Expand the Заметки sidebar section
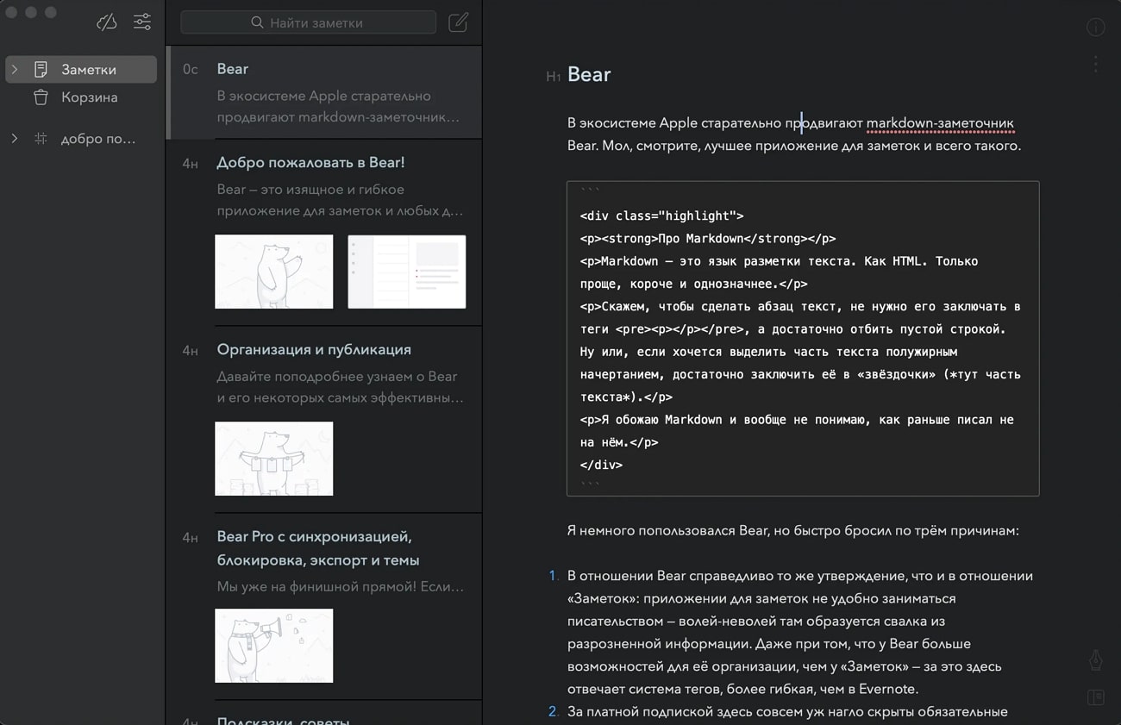Screen dimensions: 1121x725 point(15,70)
